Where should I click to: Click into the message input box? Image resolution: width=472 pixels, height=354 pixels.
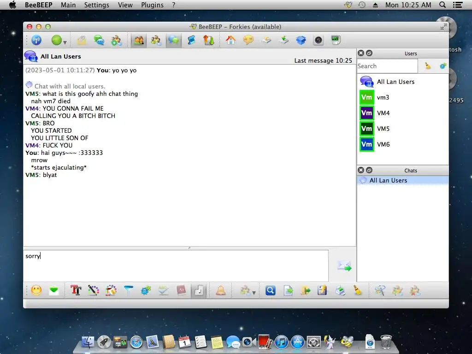176,266
